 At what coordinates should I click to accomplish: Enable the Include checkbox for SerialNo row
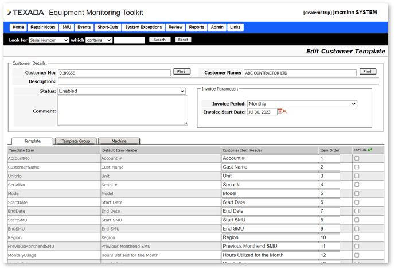click(357, 185)
